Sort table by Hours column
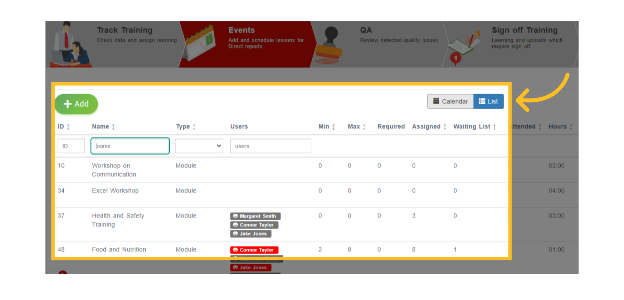 pyautogui.click(x=561, y=126)
